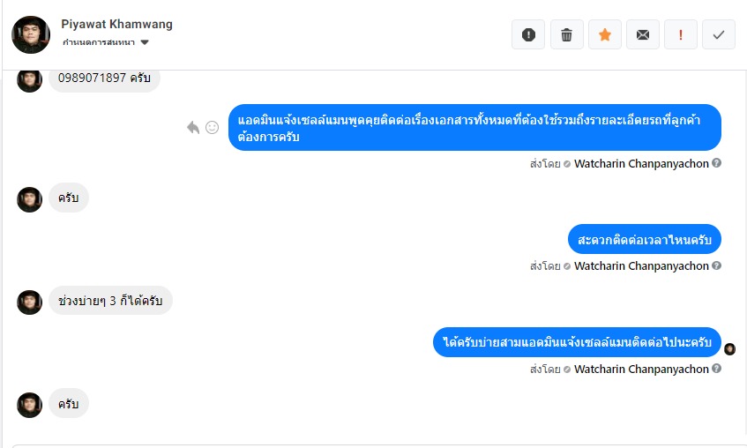
Task: Click the customer's afternoon 3 o'clock reply
Action: [x=109, y=301]
